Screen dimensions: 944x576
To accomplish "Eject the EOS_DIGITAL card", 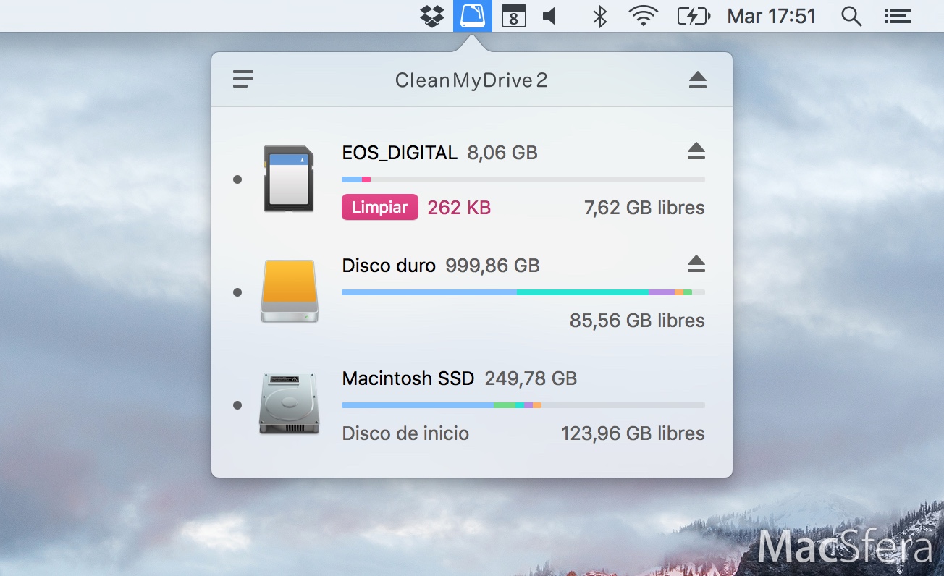I will [x=696, y=151].
